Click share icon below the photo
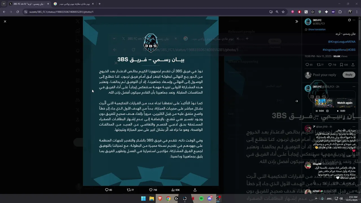The height and width of the screenshot is (203, 361). (195, 190)
